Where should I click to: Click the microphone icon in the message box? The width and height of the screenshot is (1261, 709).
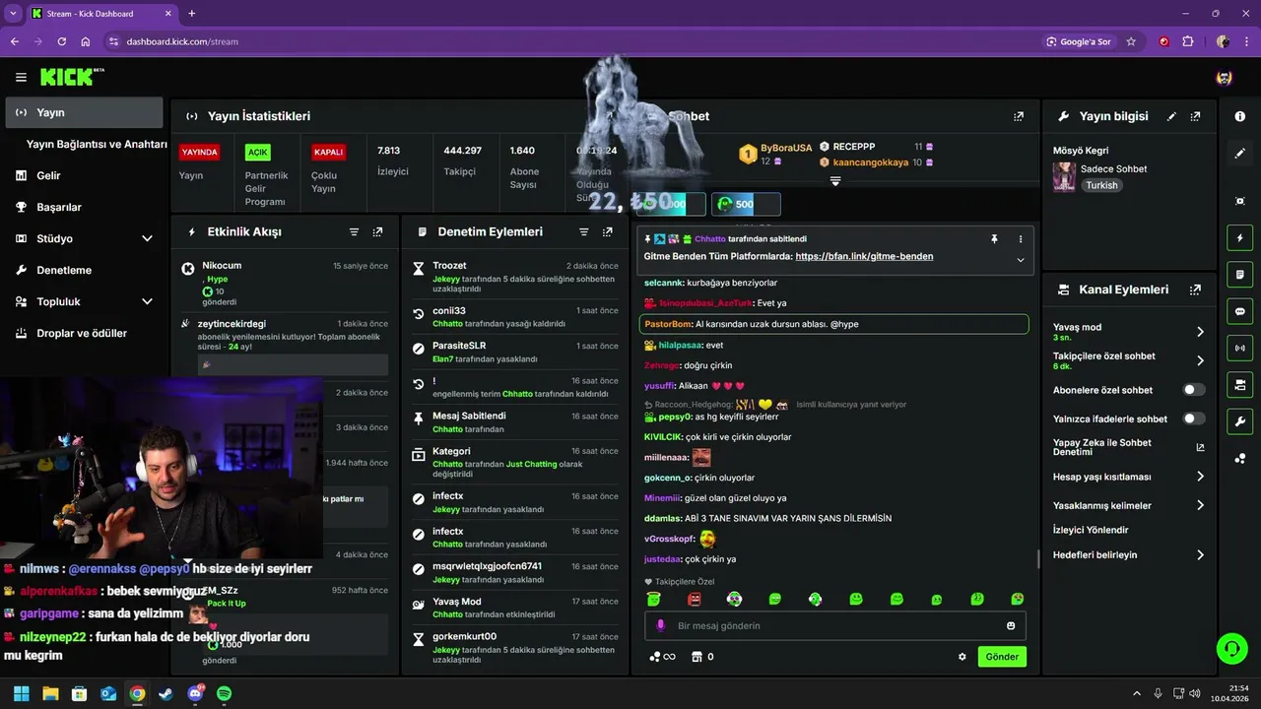point(661,625)
